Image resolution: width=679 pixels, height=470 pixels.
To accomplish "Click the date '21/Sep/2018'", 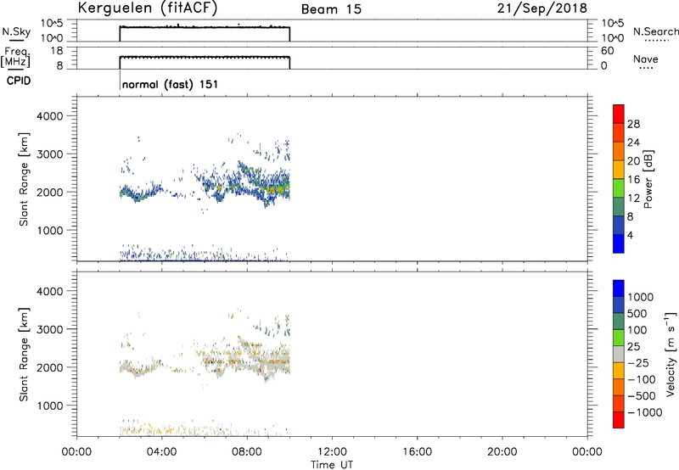I will (x=542, y=8).
